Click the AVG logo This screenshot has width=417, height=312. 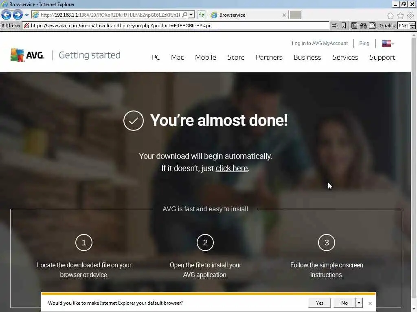[27, 55]
